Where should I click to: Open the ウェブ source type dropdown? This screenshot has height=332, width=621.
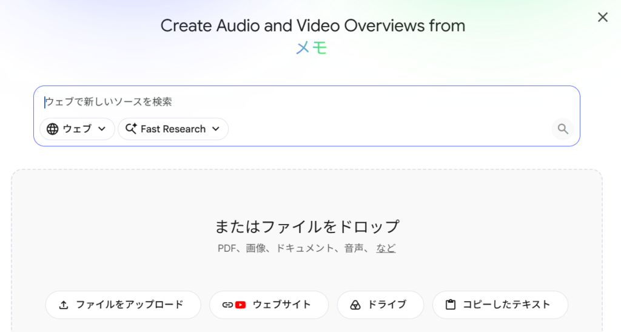(77, 129)
